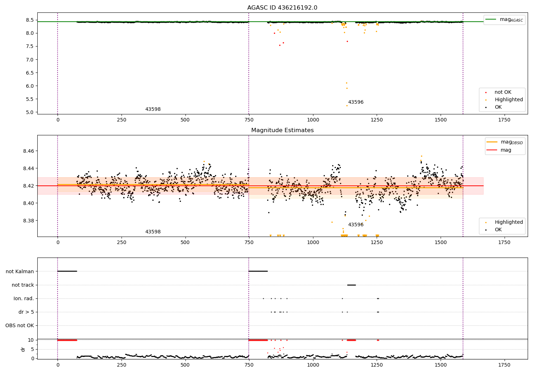Click the "43596" annotation in the top plot
The height and width of the screenshot is (373, 533).
(356, 102)
